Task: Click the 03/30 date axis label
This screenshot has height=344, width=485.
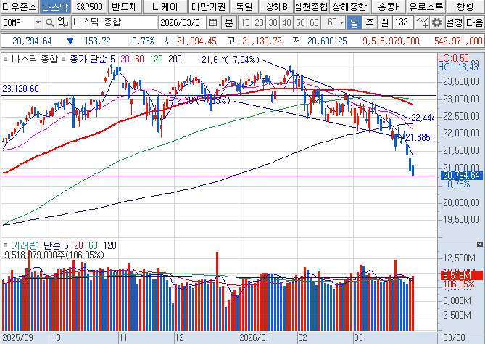Action: tap(454, 337)
